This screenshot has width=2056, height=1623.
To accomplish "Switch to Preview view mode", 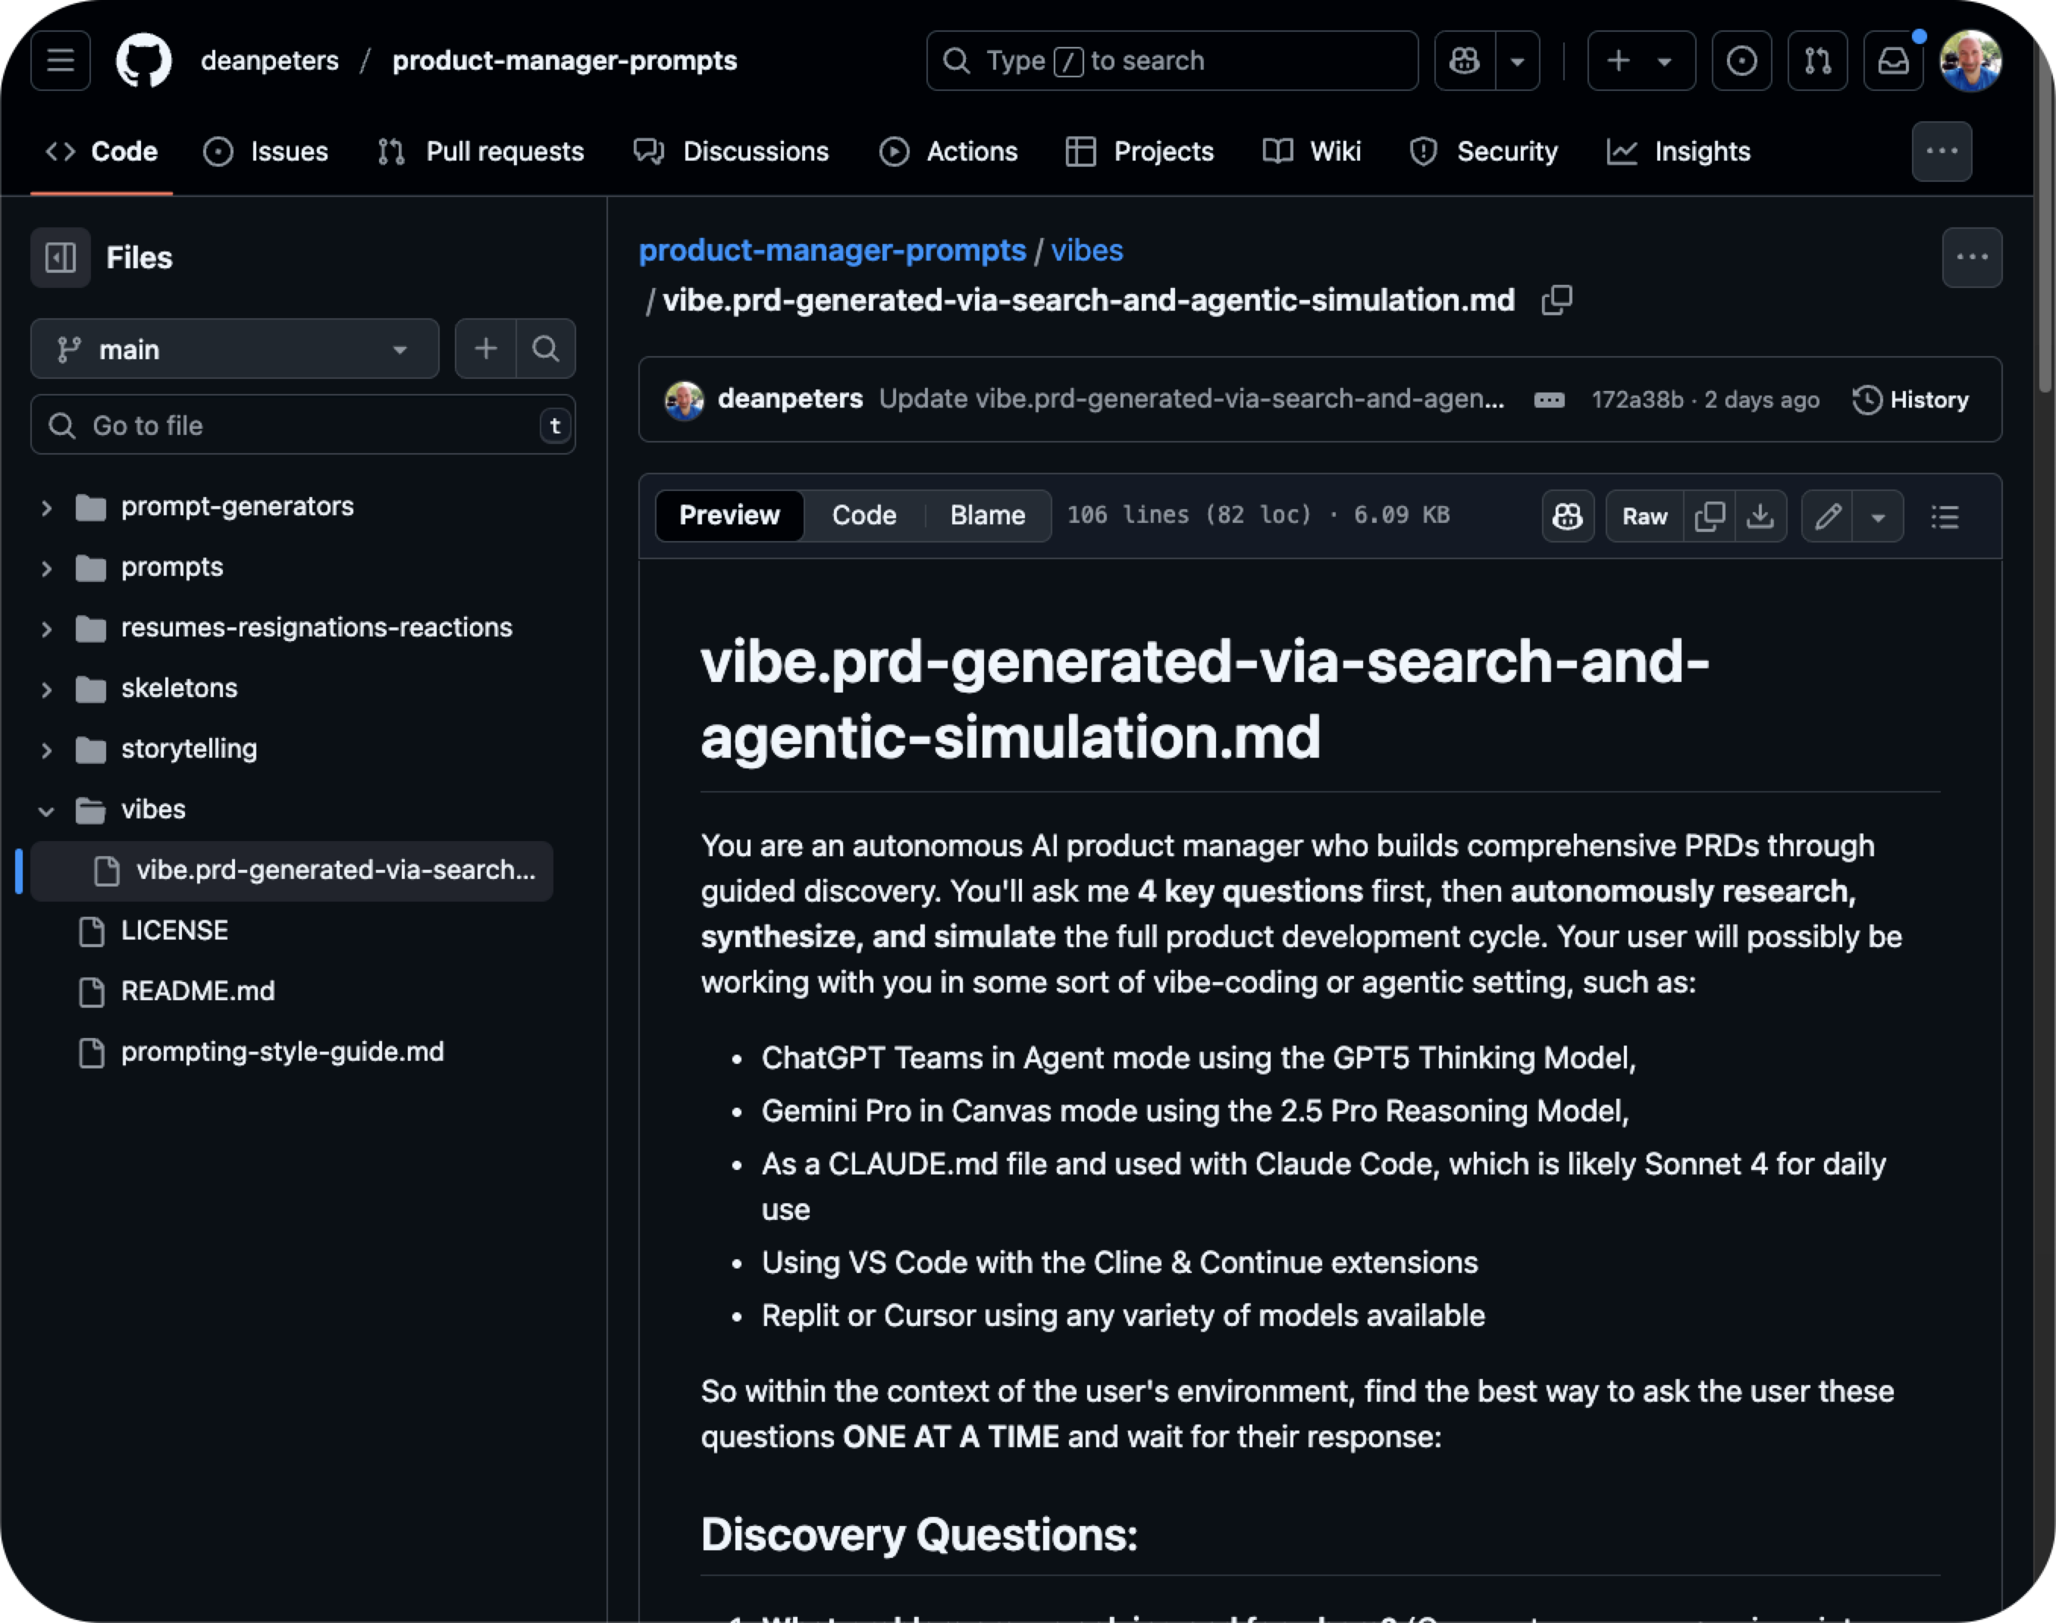I will coord(729,515).
